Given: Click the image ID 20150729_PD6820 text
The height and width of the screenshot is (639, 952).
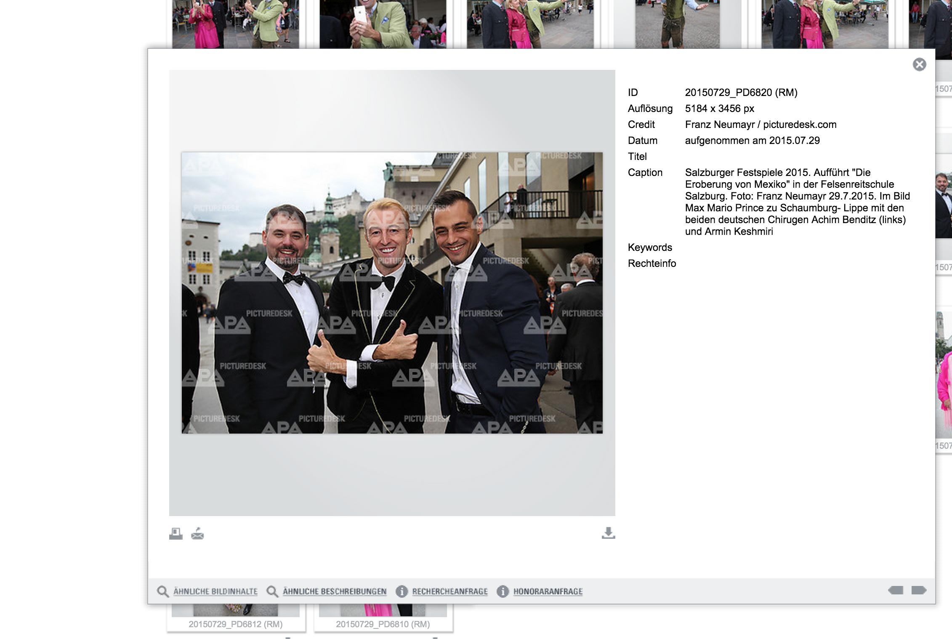Looking at the screenshot, I should coord(741,93).
